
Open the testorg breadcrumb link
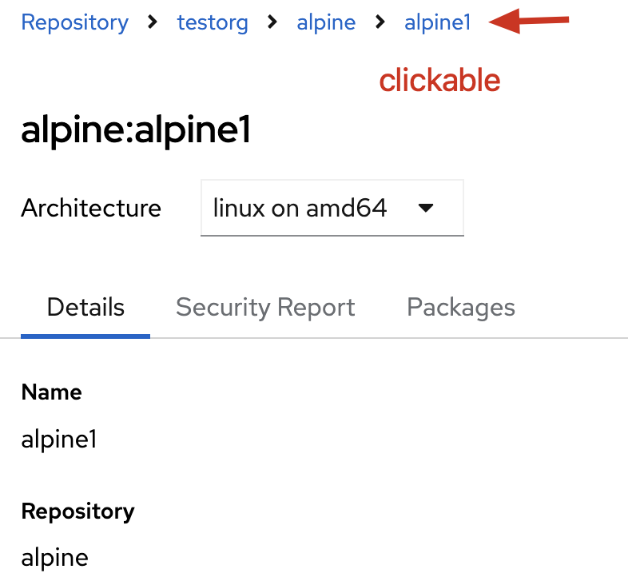point(213,22)
